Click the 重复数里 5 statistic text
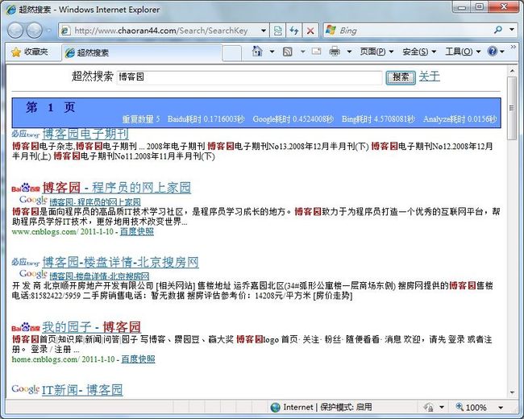 point(141,119)
